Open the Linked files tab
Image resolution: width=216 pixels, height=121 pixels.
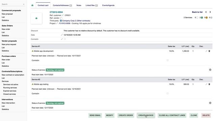91,5
